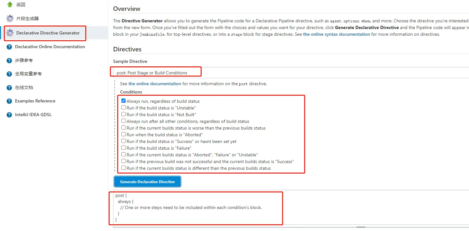Click the gear icon beside 片段生成器
Image resolution: width=469 pixels, height=231 pixels.
10,19
